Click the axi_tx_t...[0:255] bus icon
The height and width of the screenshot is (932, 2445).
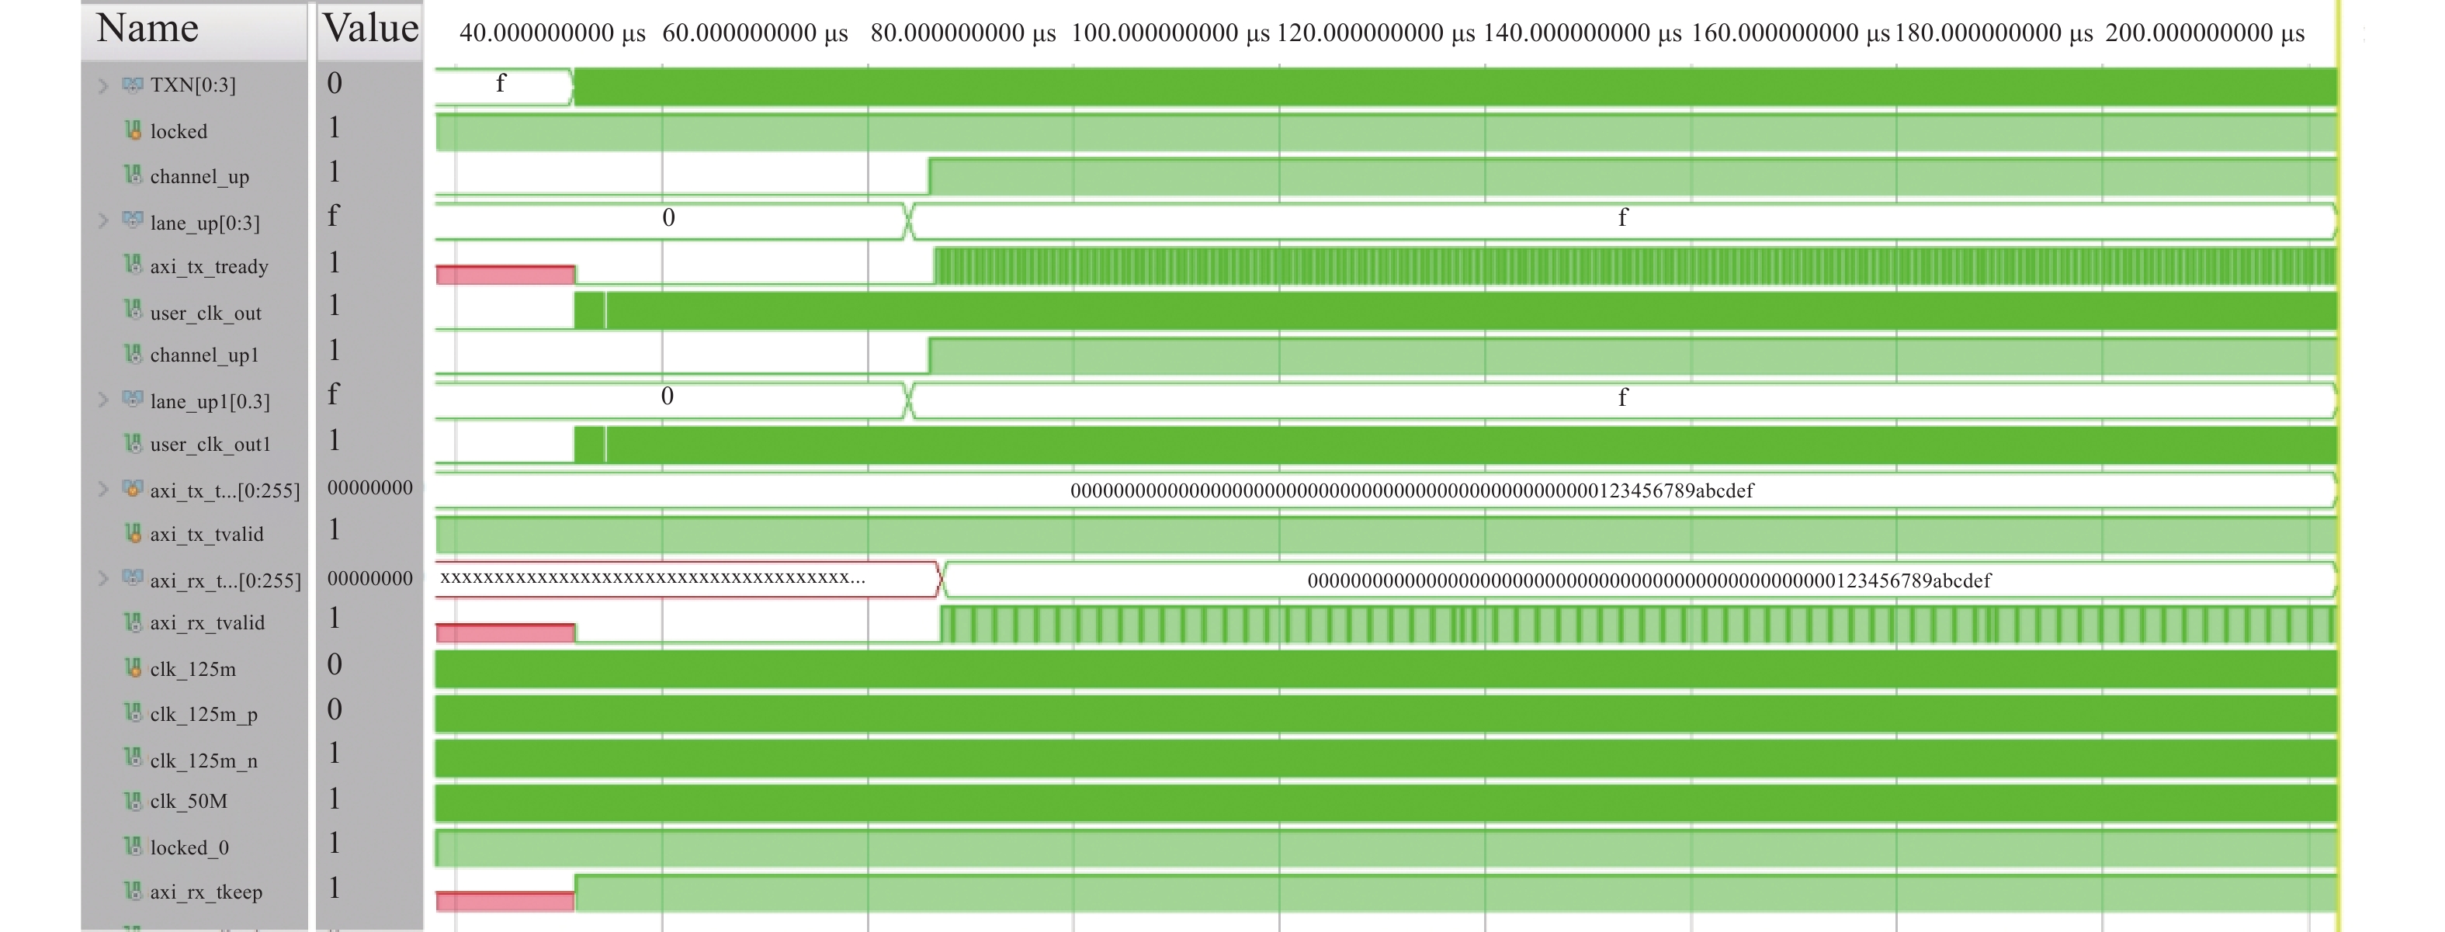coord(133,490)
